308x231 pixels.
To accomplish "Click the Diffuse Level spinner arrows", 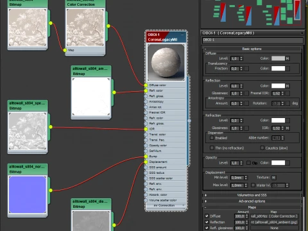I will [241, 58].
